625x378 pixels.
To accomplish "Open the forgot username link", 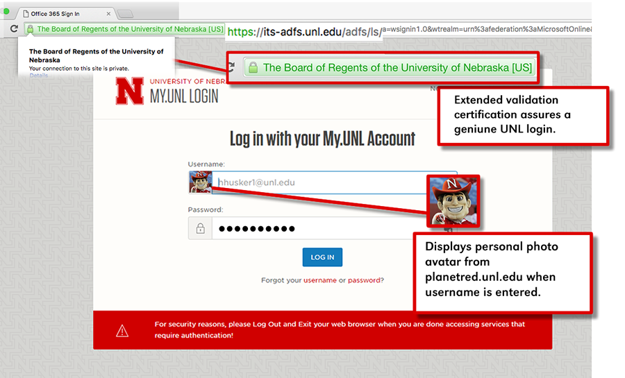I will 319,280.
